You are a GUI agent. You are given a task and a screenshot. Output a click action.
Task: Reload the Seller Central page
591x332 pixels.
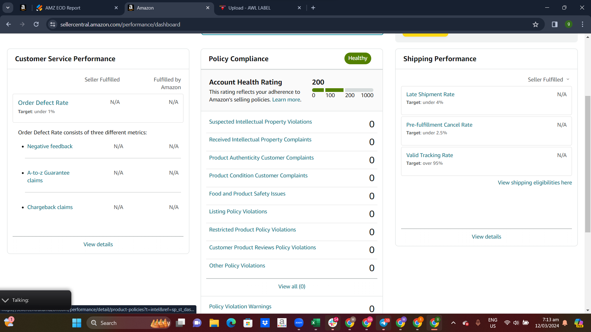36,24
